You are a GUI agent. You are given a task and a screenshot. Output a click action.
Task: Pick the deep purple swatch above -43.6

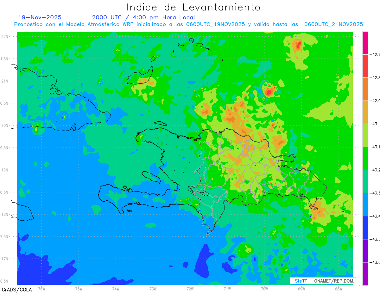365,251
